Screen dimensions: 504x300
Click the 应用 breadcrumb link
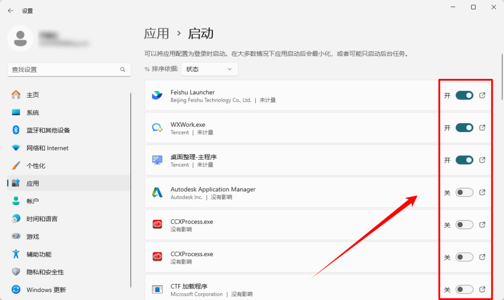click(156, 34)
